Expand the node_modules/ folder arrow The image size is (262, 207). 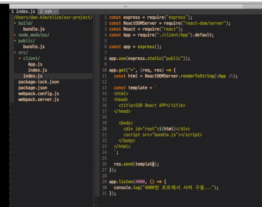(15, 35)
